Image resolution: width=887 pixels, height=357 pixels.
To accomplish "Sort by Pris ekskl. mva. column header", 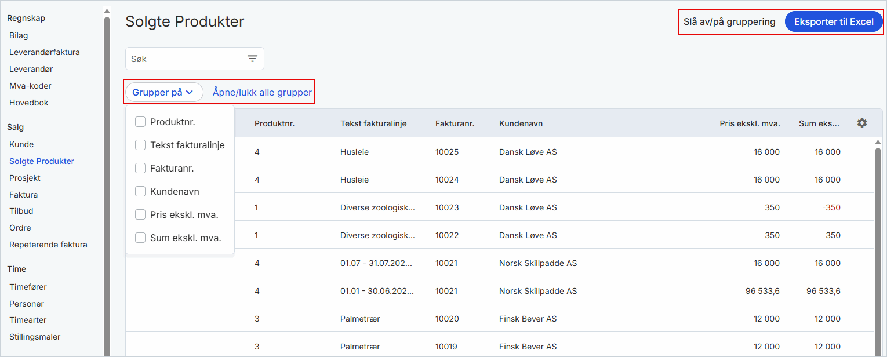I will 750,123.
